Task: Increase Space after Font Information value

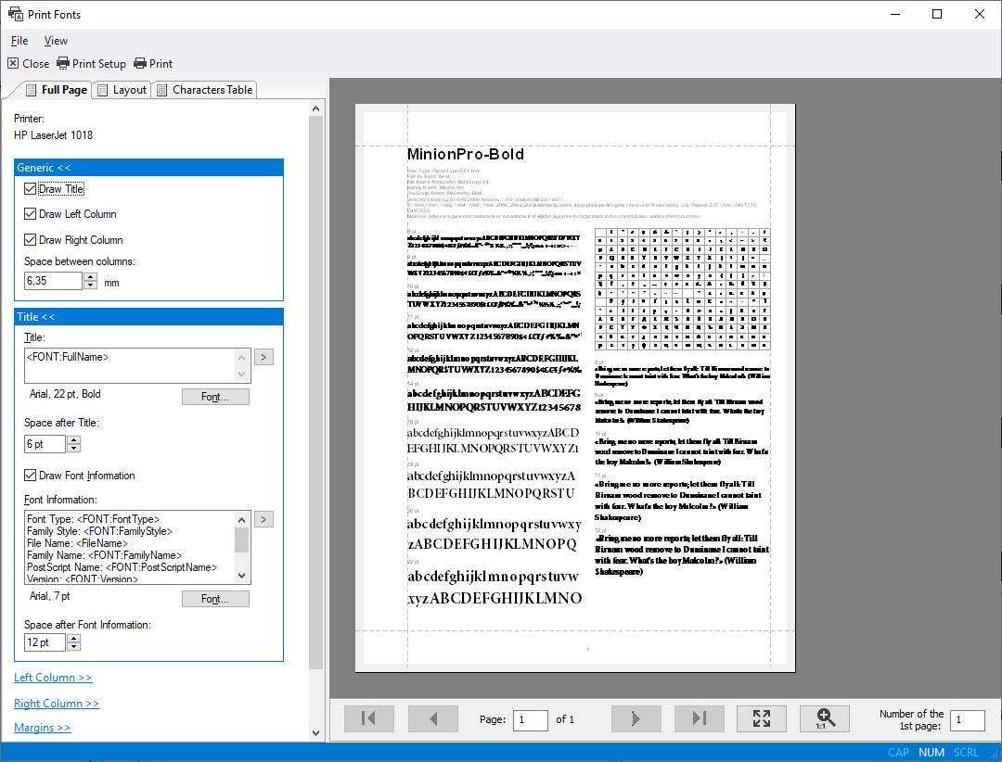Action: 74,638
